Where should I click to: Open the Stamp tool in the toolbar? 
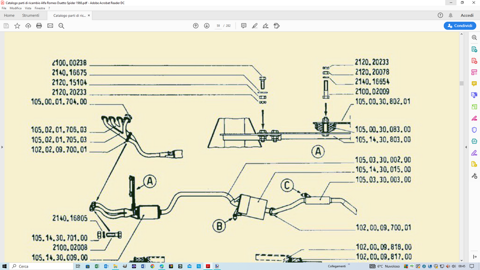pyautogui.click(x=277, y=26)
